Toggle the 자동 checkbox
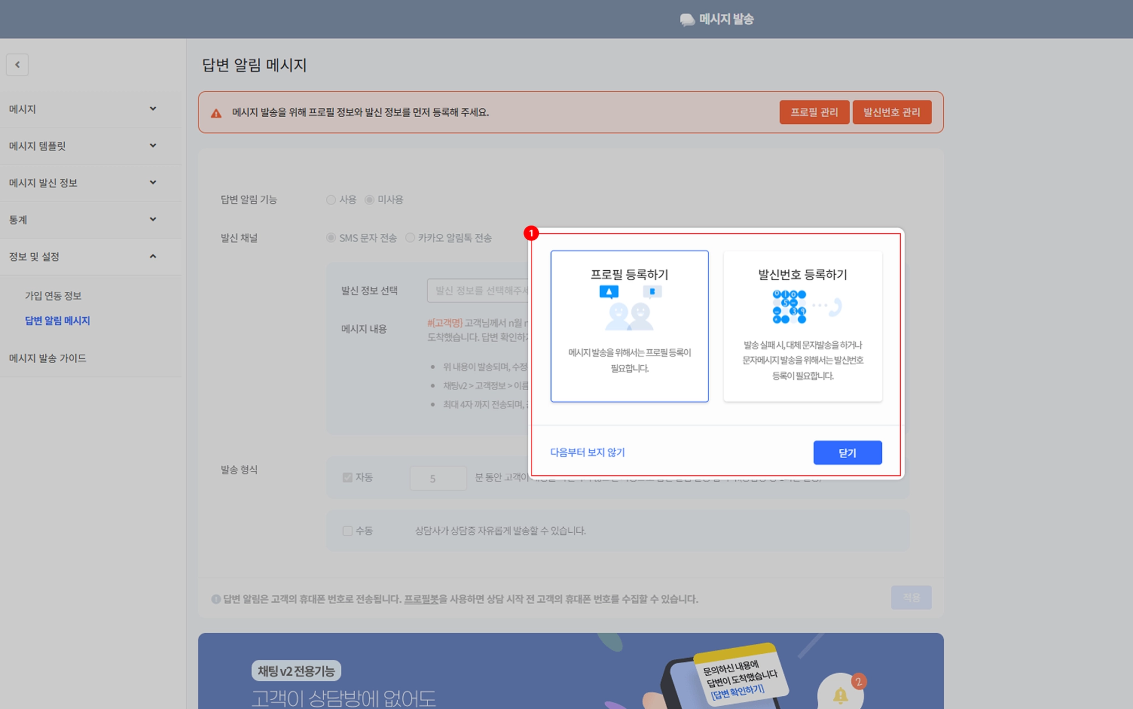Screen dimensions: 1133x709 pyautogui.click(x=347, y=477)
